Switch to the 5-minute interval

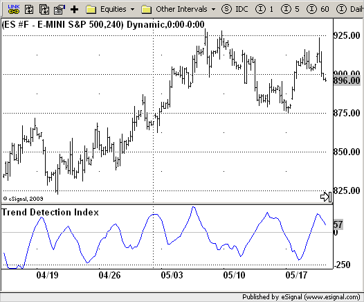tap(290, 9)
